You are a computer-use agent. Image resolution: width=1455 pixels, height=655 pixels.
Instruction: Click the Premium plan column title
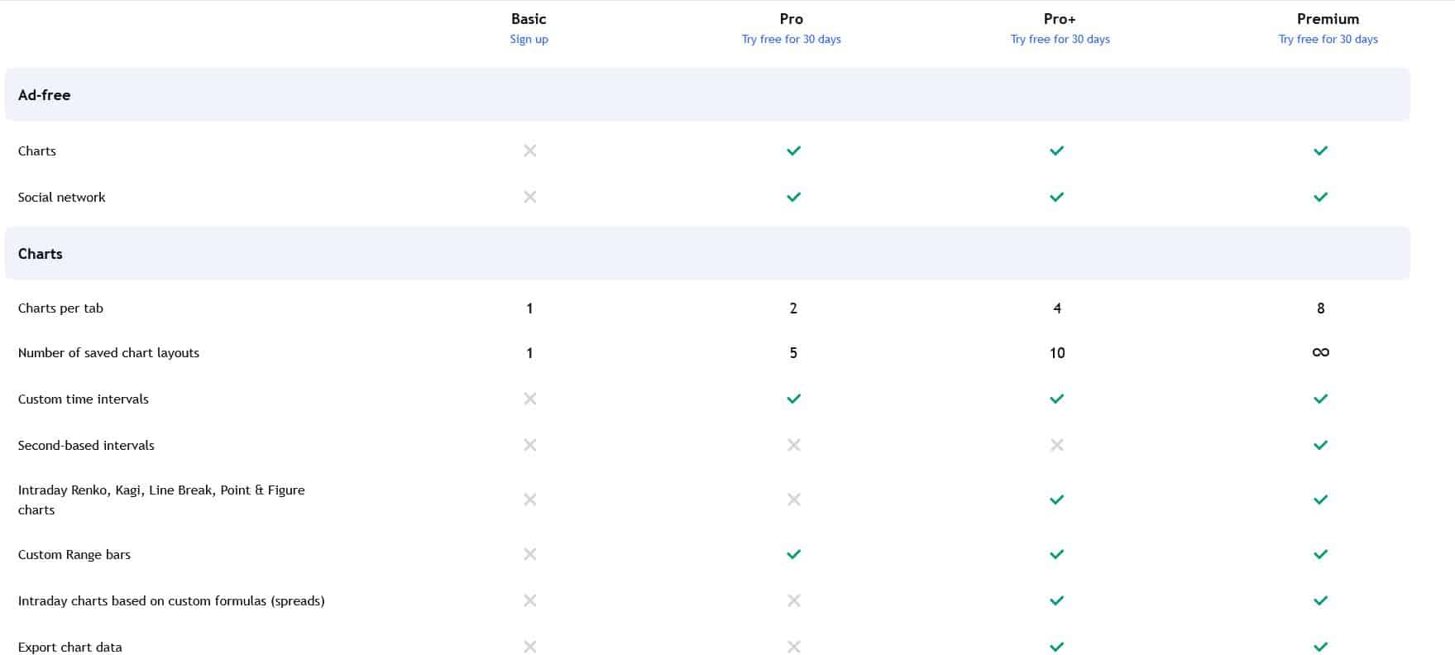(1328, 19)
